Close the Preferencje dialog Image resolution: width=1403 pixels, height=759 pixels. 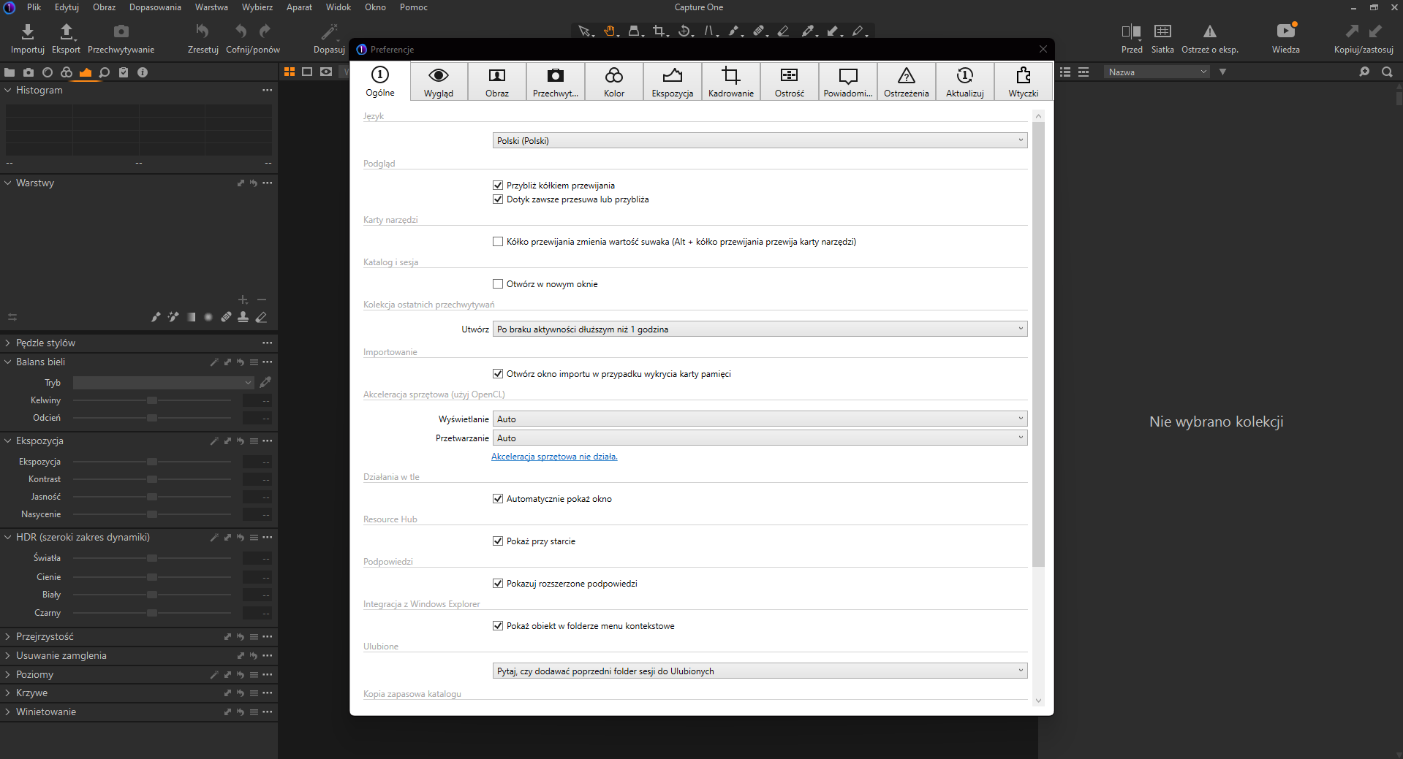coord(1043,49)
